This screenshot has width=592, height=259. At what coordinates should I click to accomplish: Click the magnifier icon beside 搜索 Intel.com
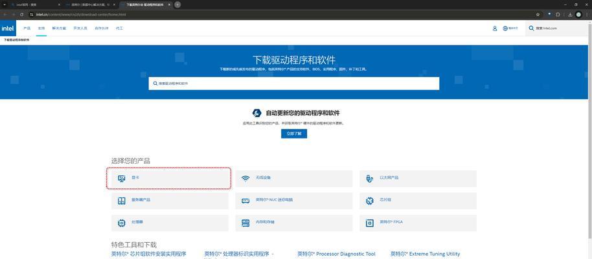point(531,28)
